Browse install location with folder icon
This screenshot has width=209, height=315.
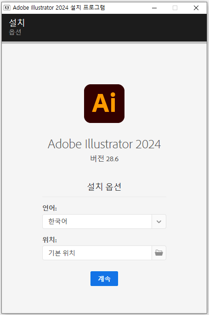click(x=159, y=253)
